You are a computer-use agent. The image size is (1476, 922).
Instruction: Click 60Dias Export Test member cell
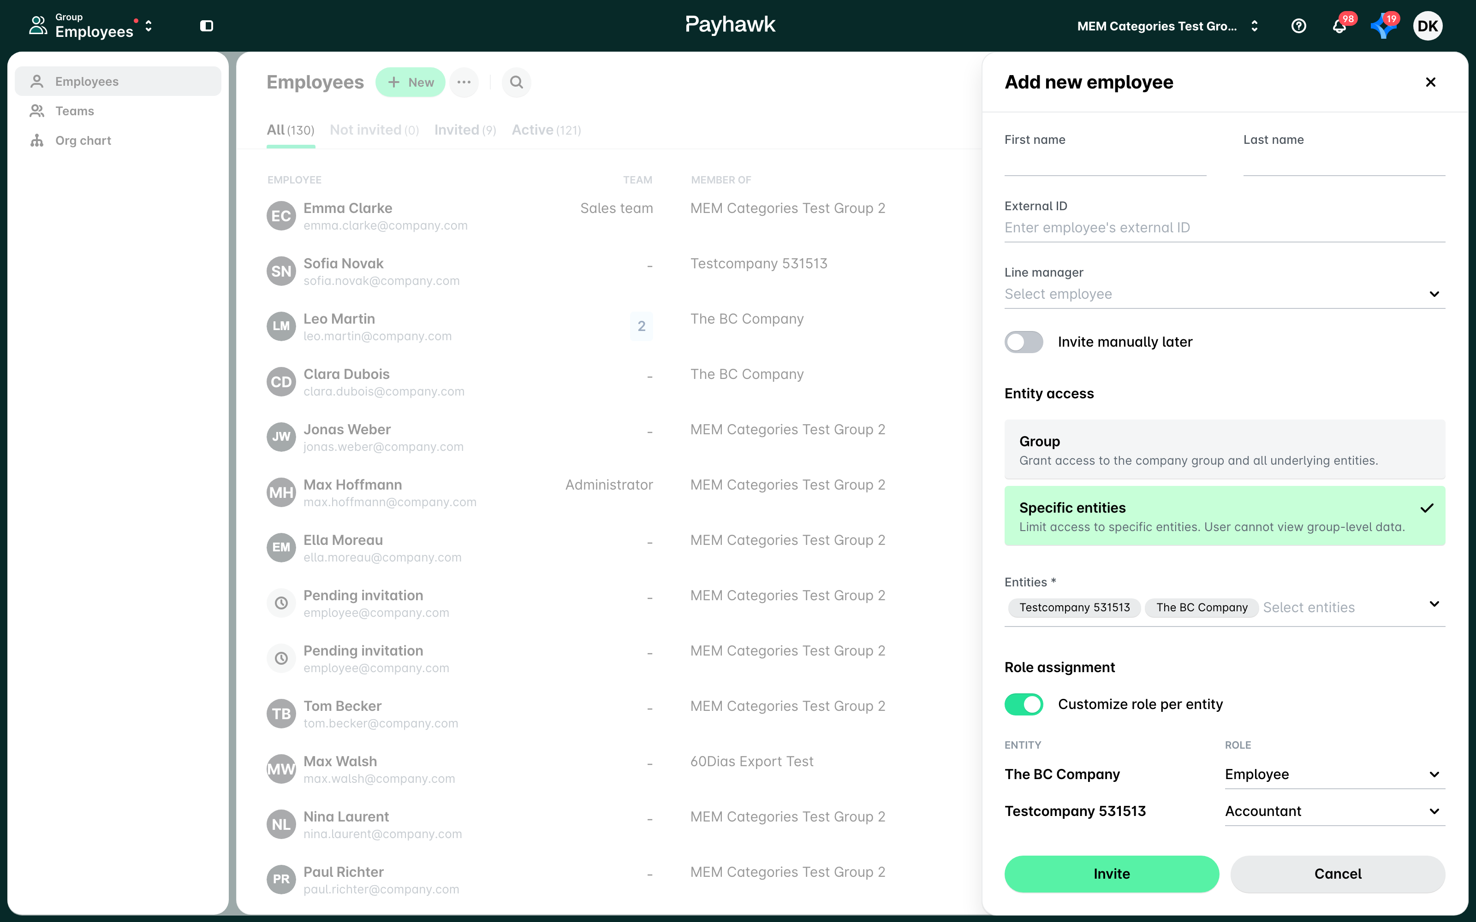click(x=751, y=762)
